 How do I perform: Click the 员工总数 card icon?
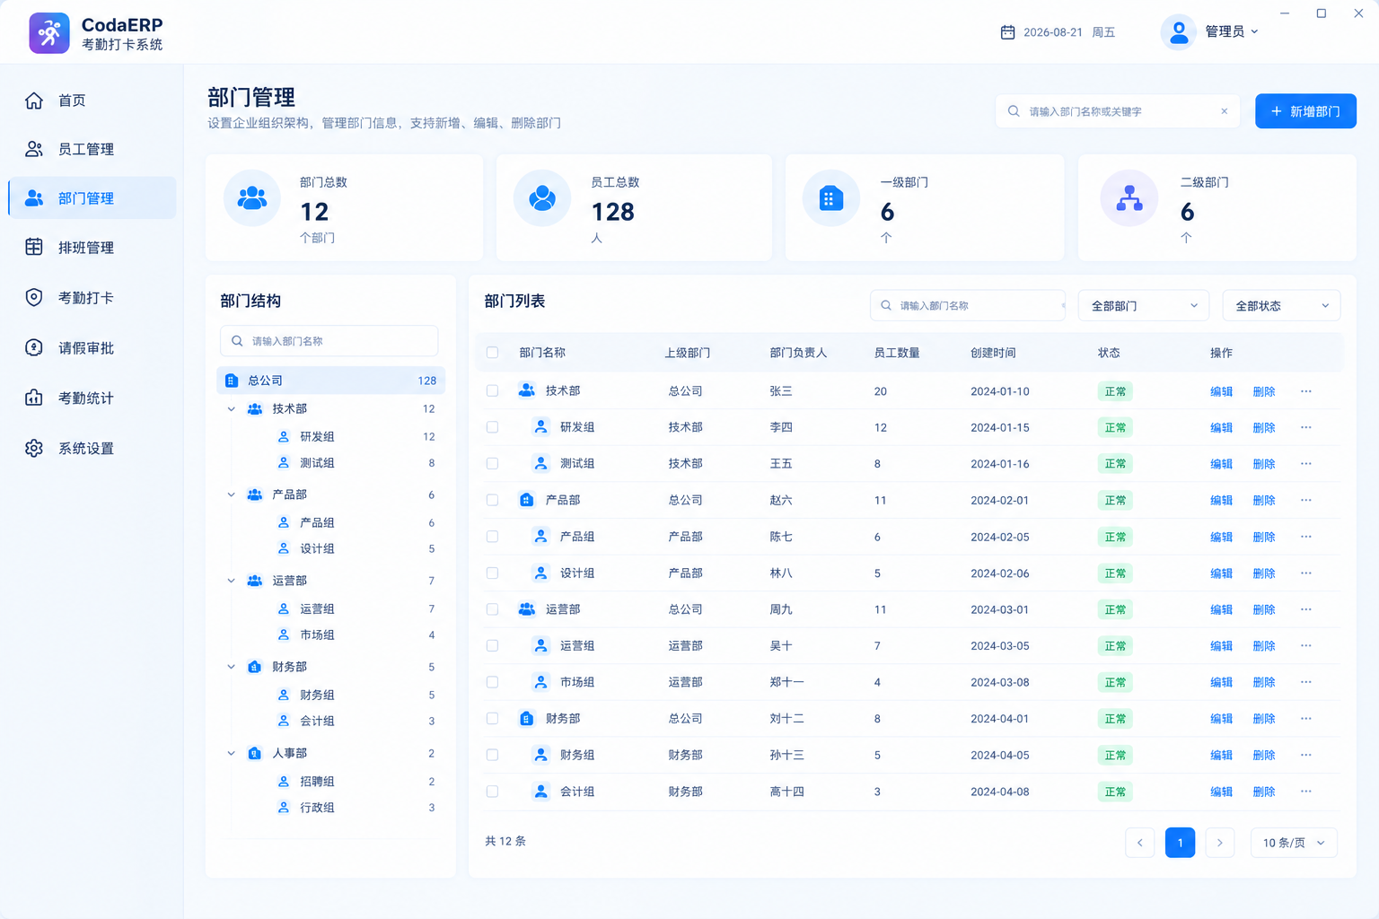tap(542, 198)
